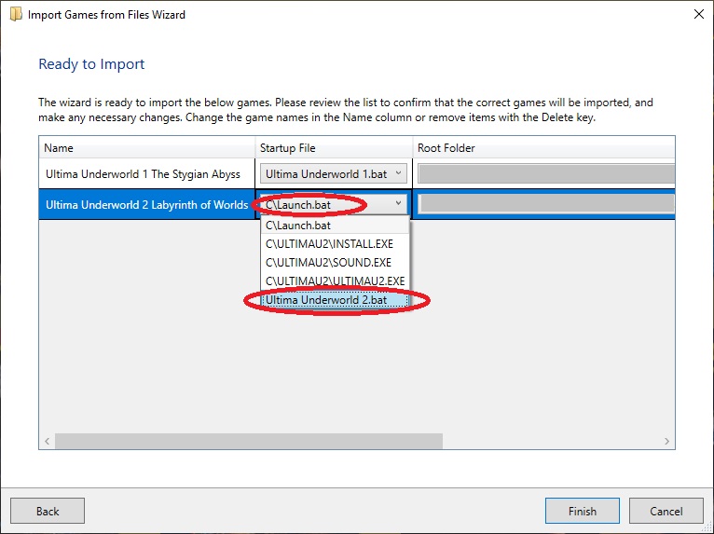This screenshot has width=714, height=534.
Task: Click the Cancel button
Action: (666, 511)
